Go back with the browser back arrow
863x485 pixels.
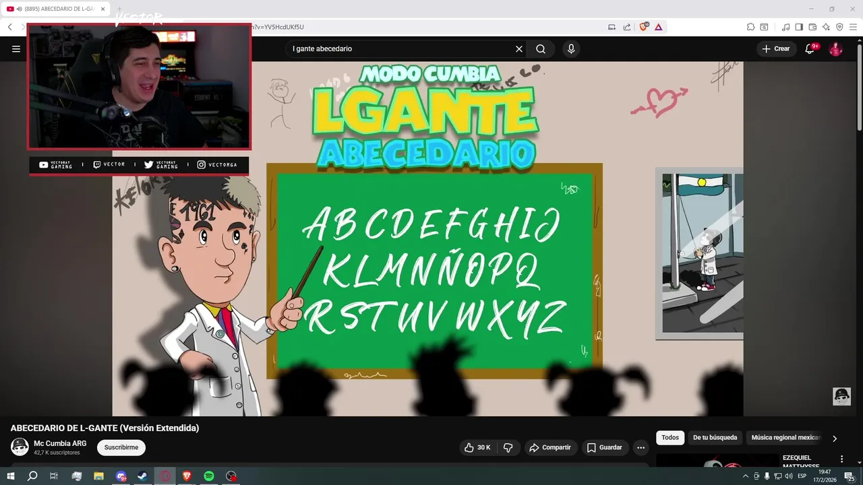pyautogui.click(x=10, y=27)
